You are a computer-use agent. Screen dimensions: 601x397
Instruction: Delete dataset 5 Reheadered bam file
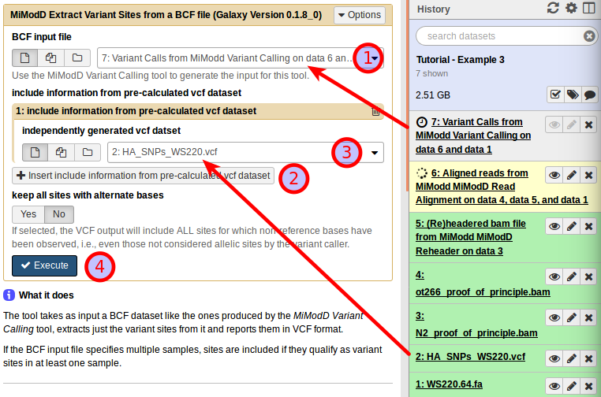click(x=588, y=226)
